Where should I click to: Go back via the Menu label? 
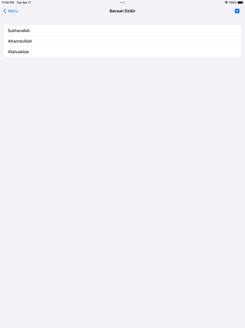(x=13, y=11)
